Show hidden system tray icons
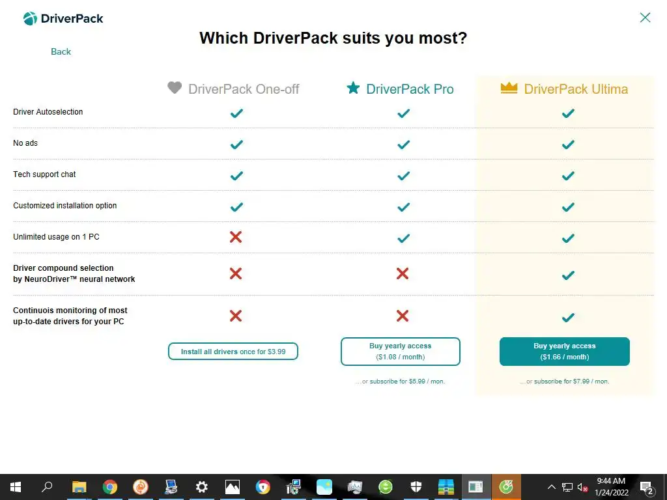The width and height of the screenshot is (667, 500). [x=551, y=487]
